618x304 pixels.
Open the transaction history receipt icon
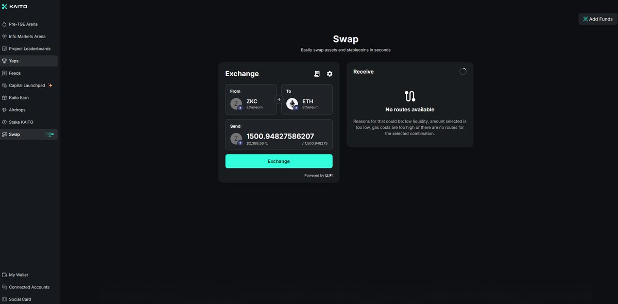click(317, 74)
